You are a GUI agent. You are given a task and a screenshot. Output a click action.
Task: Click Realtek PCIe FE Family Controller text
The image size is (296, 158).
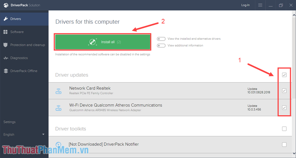(x=91, y=93)
